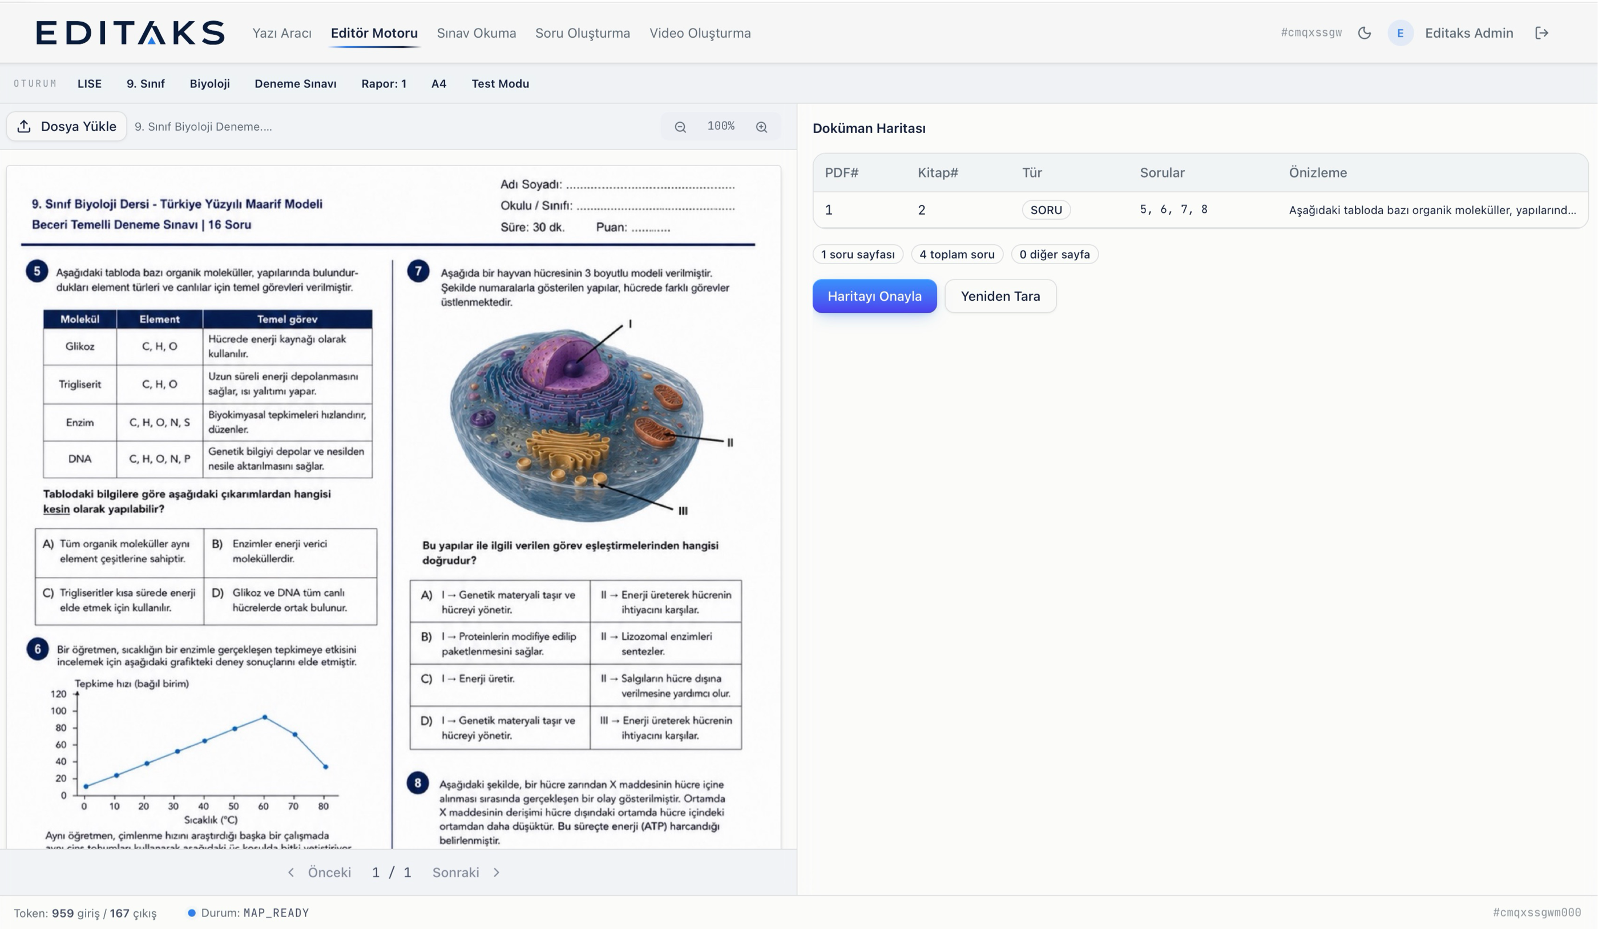Click the PDF# column header
The width and height of the screenshot is (1598, 929).
click(x=841, y=172)
